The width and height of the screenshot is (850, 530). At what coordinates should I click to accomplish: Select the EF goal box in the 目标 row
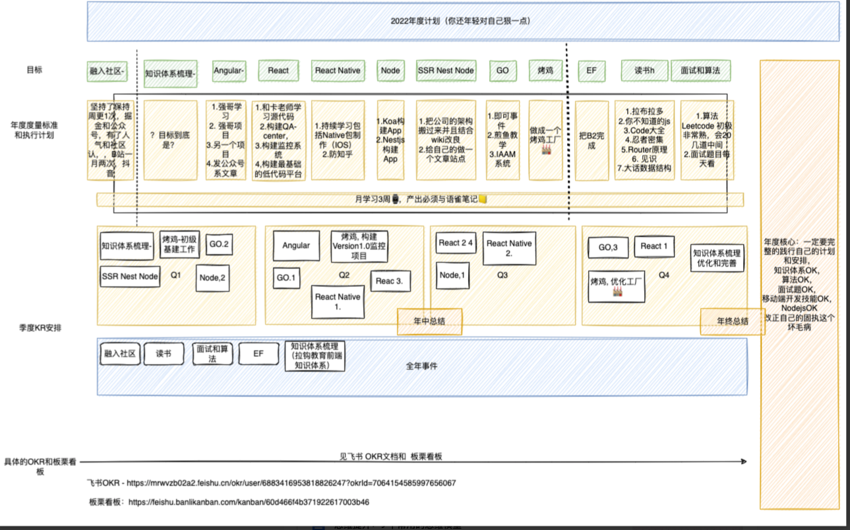point(592,71)
